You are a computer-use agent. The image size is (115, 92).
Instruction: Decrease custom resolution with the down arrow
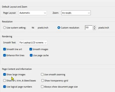(x=94, y=29)
